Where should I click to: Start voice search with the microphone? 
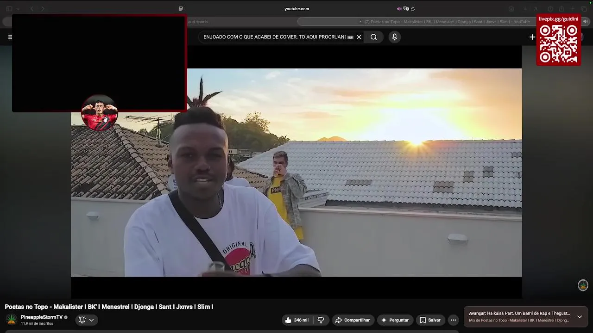tap(394, 37)
